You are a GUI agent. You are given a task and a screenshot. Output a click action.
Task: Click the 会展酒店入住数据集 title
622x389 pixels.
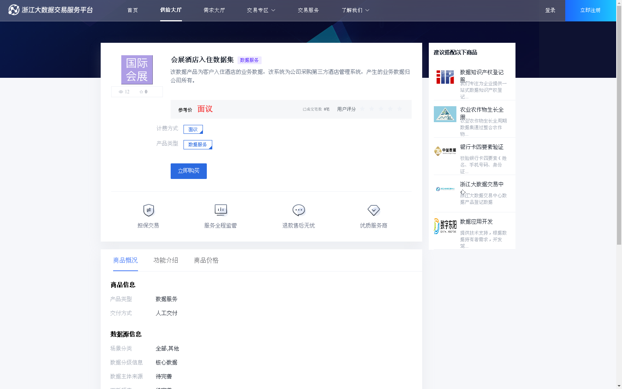coord(202,60)
